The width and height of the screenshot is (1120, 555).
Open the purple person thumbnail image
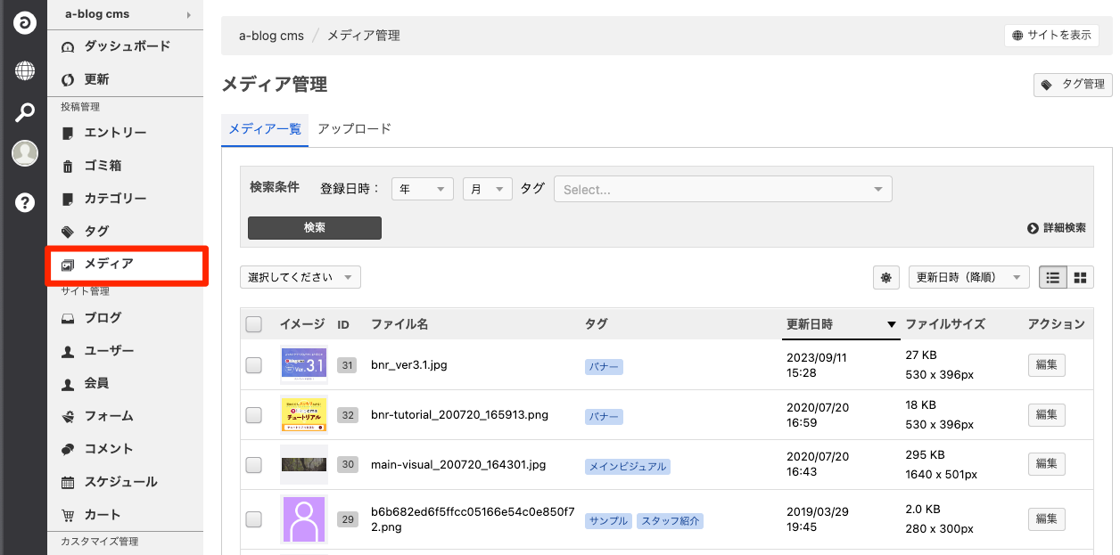coord(303,519)
